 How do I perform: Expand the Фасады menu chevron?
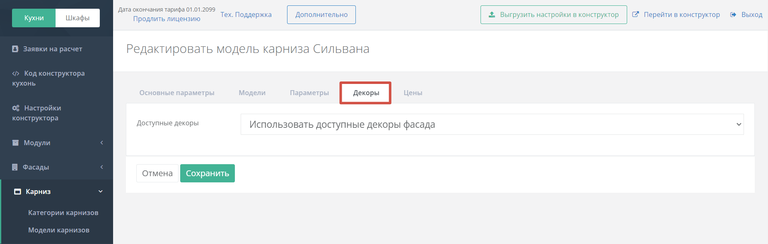pos(101,167)
